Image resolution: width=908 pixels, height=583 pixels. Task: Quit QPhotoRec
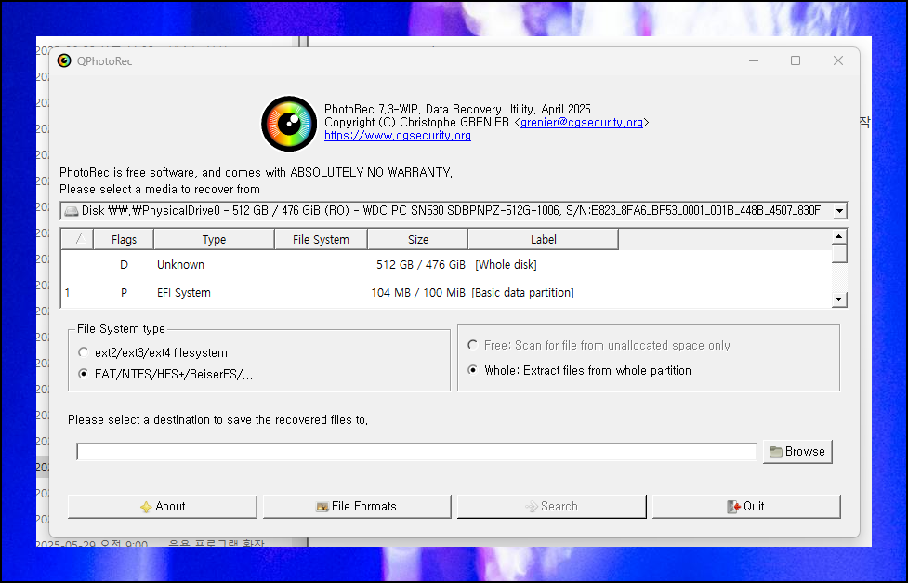(746, 507)
